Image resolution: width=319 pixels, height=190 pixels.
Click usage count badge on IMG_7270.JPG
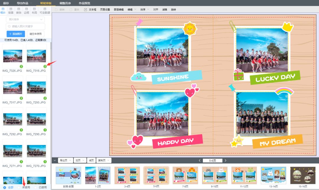click(45, 162)
